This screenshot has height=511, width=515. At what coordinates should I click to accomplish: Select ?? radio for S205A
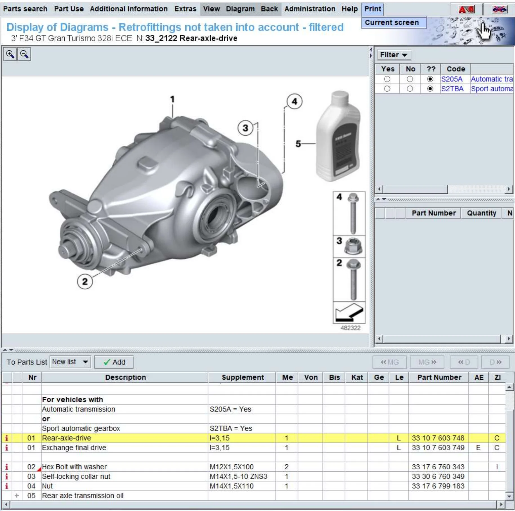coord(430,79)
